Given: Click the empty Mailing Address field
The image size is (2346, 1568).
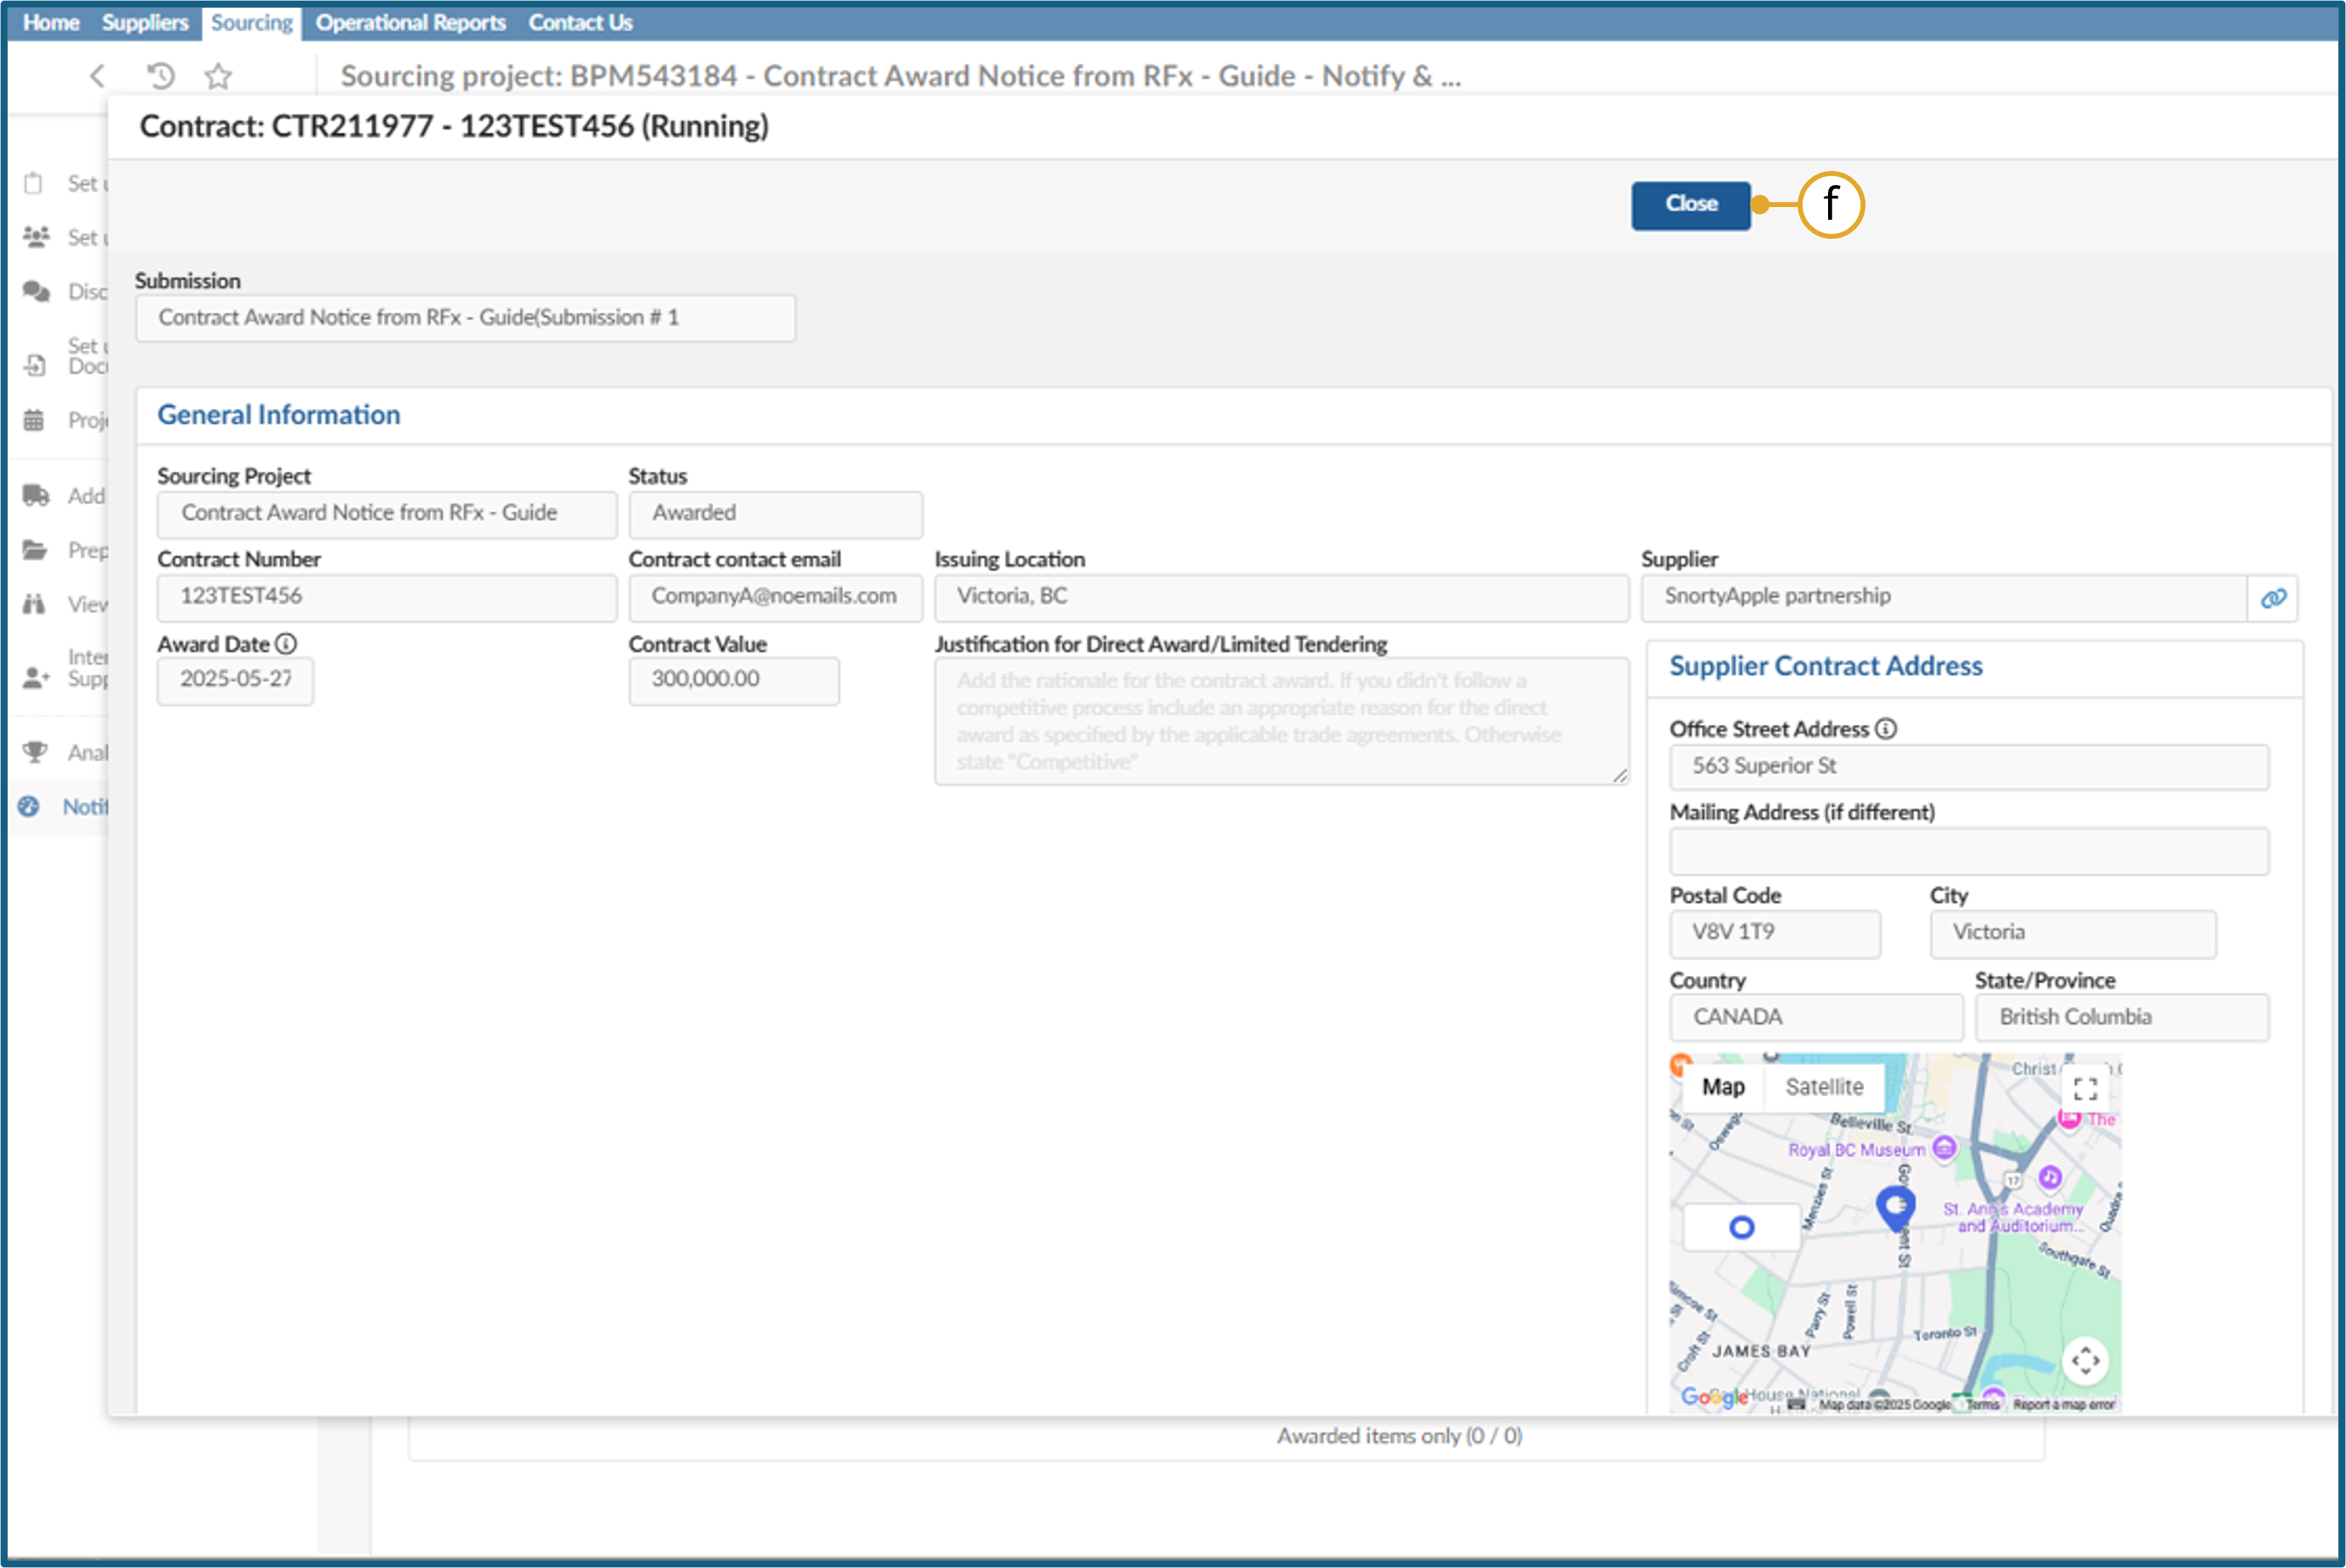Looking at the screenshot, I should click(x=1968, y=851).
